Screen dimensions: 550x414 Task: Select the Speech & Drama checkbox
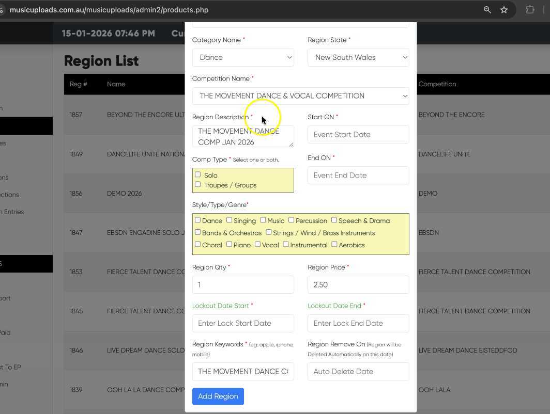coord(334,220)
